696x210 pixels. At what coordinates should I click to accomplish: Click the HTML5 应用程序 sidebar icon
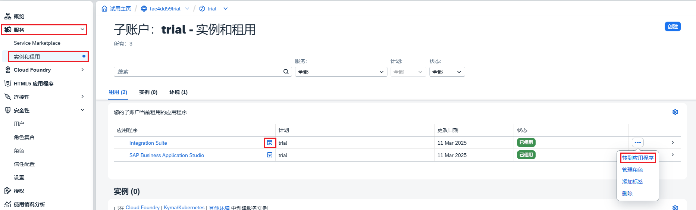8,83
